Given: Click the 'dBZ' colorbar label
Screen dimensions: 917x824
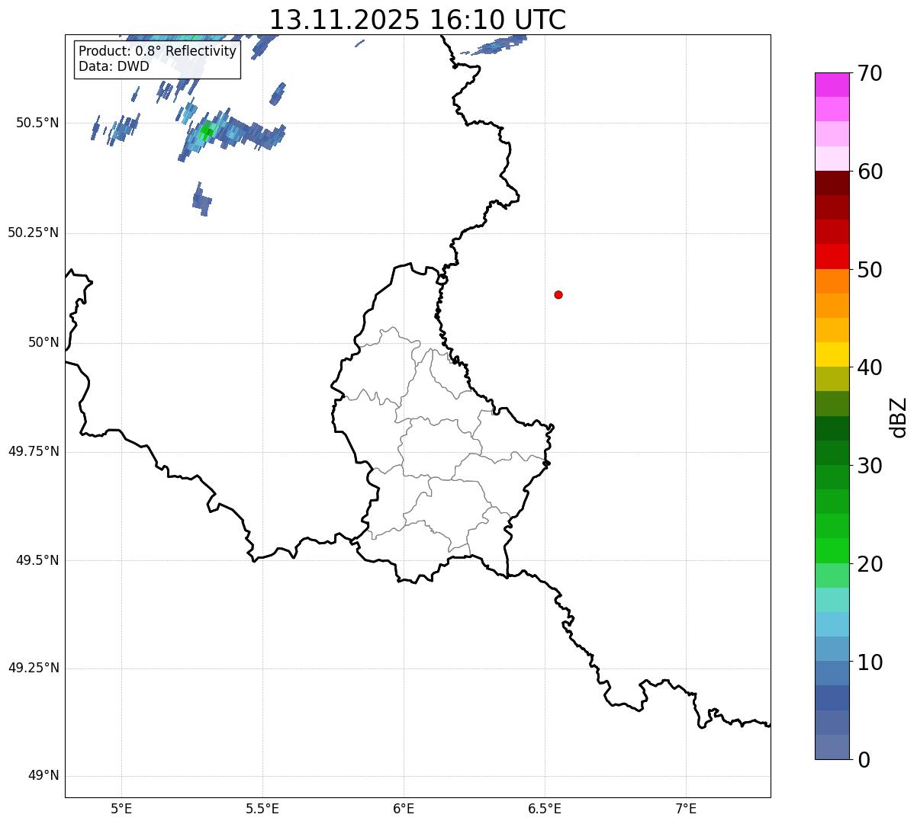Looking at the screenshot, I should [899, 417].
